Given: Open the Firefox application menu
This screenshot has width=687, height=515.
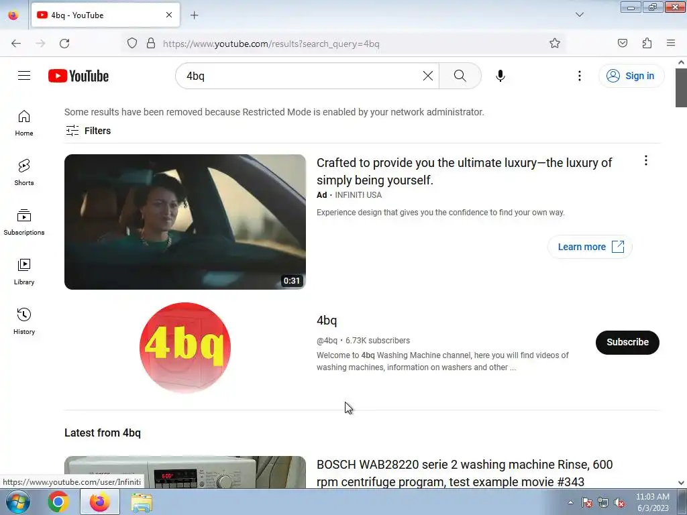Looking at the screenshot, I should pyautogui.click(x=671, y=43).
